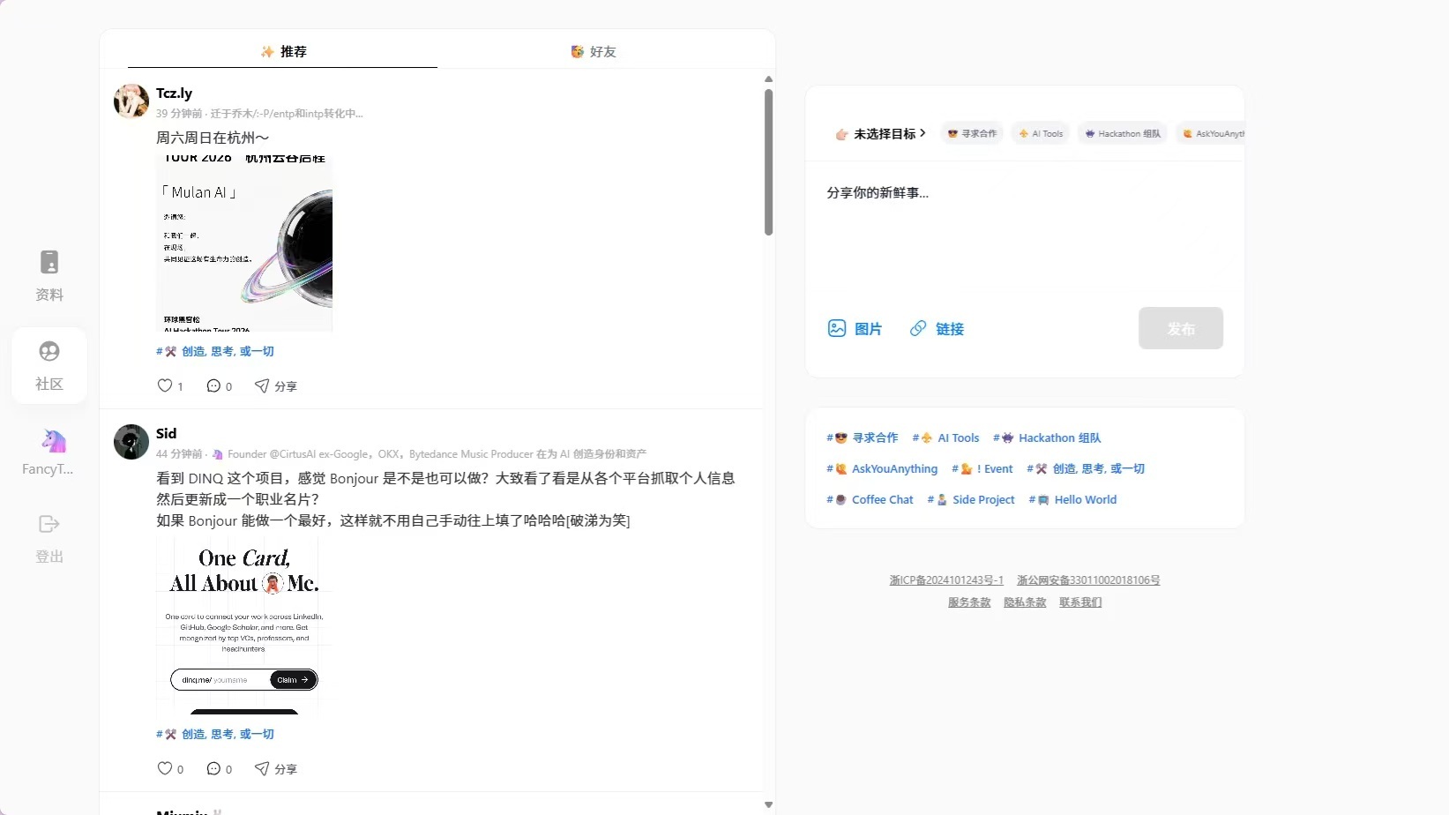The width and height of the screenshot is (1449, 815).
Task: Switch to the 好友 tab
Action: [593, 51]
